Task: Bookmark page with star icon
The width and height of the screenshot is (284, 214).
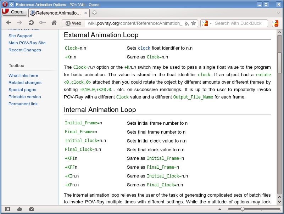Action: (x=193, y=23)
